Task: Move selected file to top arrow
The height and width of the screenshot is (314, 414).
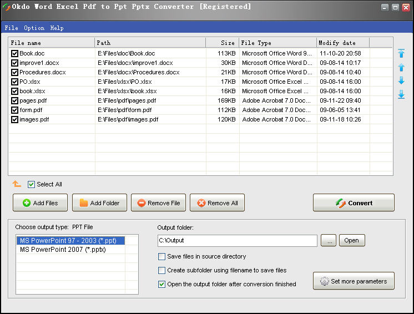Action: click(401, 53)
